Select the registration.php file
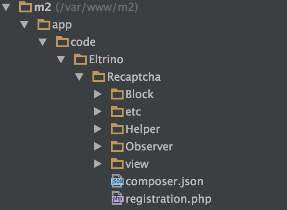This screenshot has width=287, height=210. point(168,199)
